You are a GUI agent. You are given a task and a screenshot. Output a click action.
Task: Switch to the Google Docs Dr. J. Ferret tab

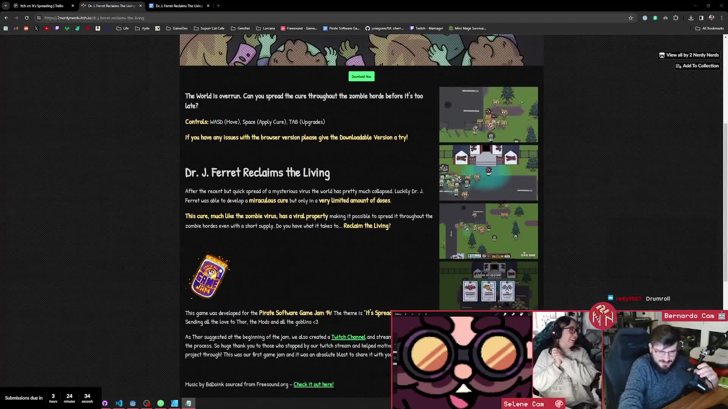pos(179,6)
